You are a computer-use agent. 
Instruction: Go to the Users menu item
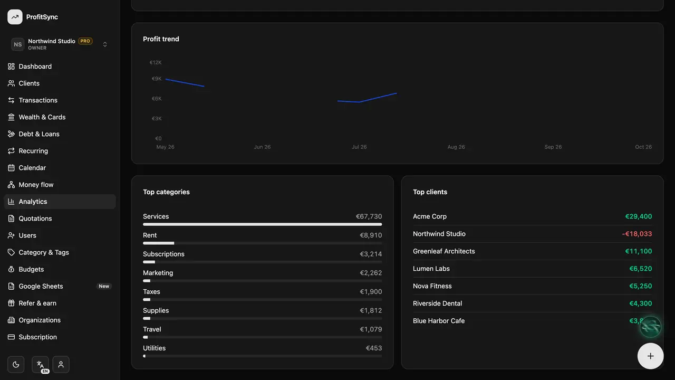click(60, 235)
